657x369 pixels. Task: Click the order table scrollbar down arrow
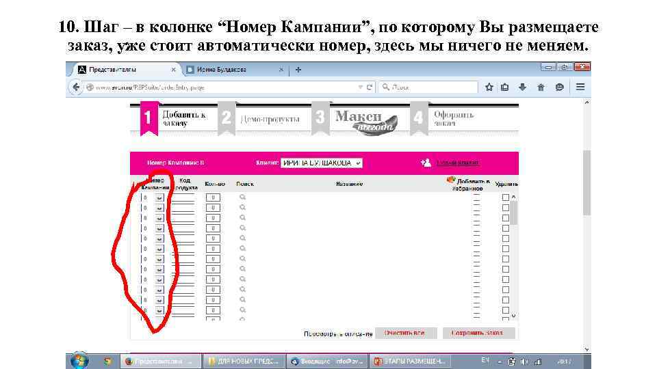(x=514, y=316)
